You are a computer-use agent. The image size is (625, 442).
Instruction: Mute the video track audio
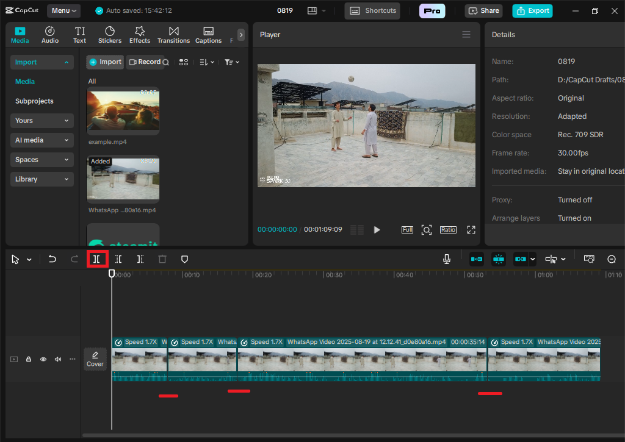[58, 359]
